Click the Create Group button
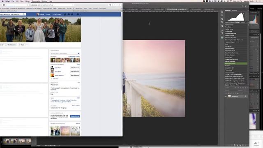 click(75, 116)
